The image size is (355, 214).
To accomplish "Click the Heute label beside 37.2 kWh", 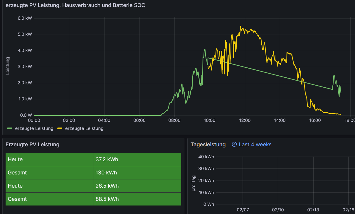I will click(x=15, y=159).
